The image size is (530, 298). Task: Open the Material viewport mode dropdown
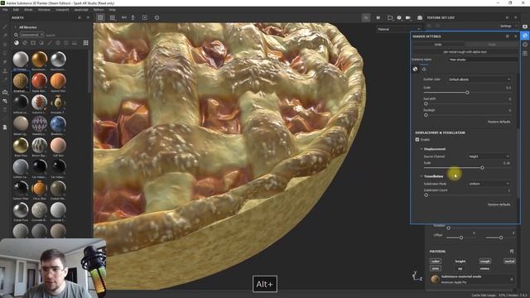399,30
